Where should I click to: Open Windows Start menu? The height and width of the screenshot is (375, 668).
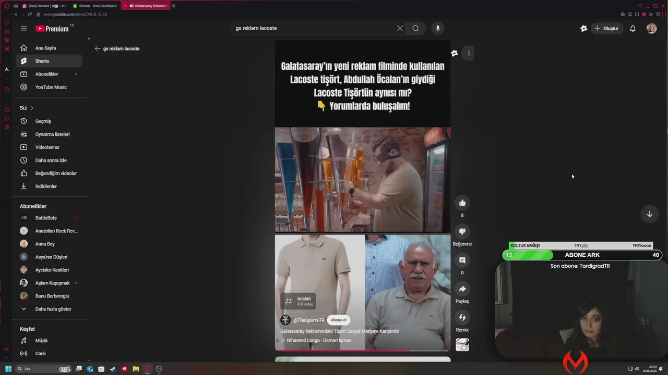click(x=8, y=369)
